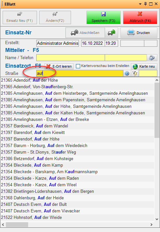Click the Karte neu button

point(144,66)
